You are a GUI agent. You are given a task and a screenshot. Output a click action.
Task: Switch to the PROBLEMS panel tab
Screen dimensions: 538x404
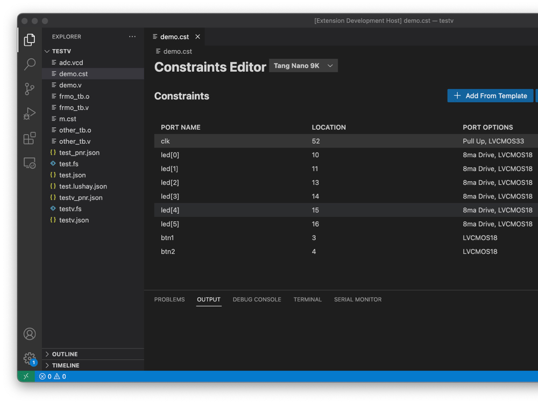[x=169, y=299]
